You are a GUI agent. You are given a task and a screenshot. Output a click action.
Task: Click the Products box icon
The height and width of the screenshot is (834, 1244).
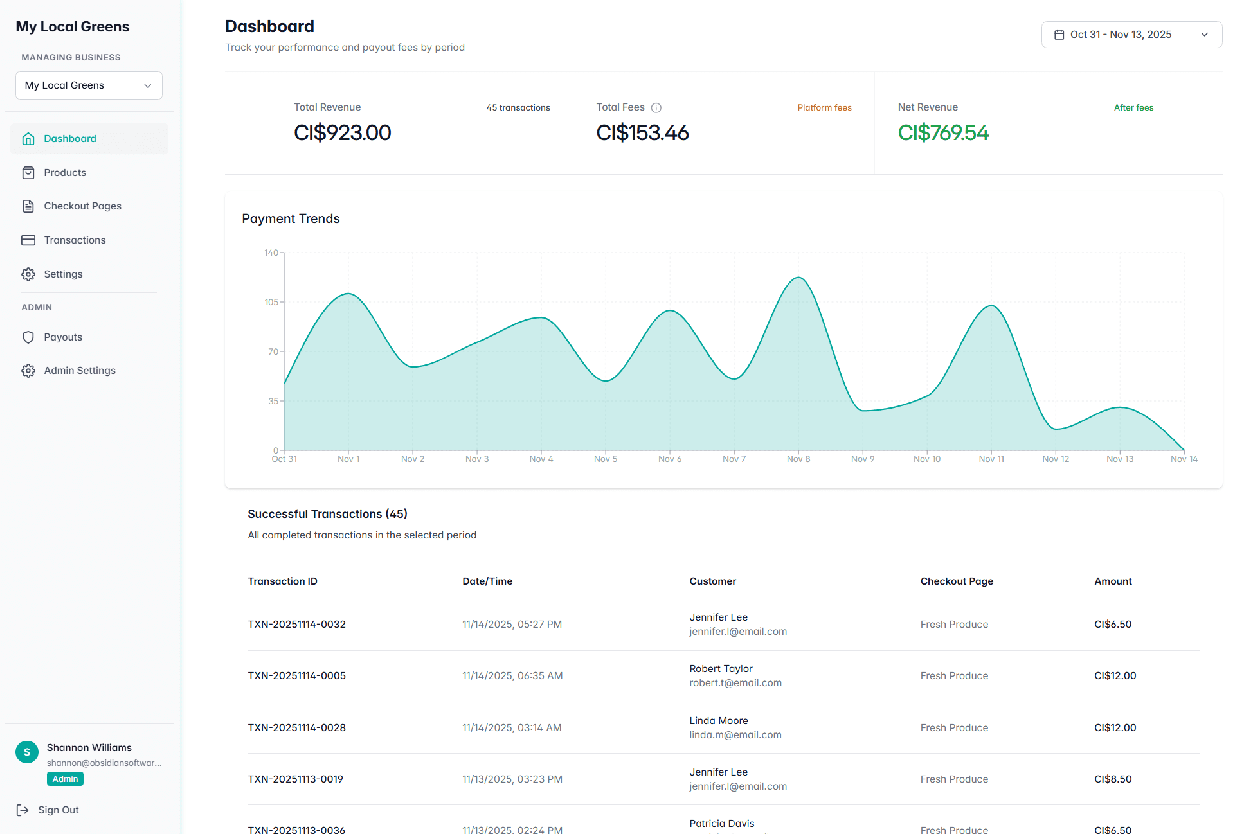tap(28, 172)
